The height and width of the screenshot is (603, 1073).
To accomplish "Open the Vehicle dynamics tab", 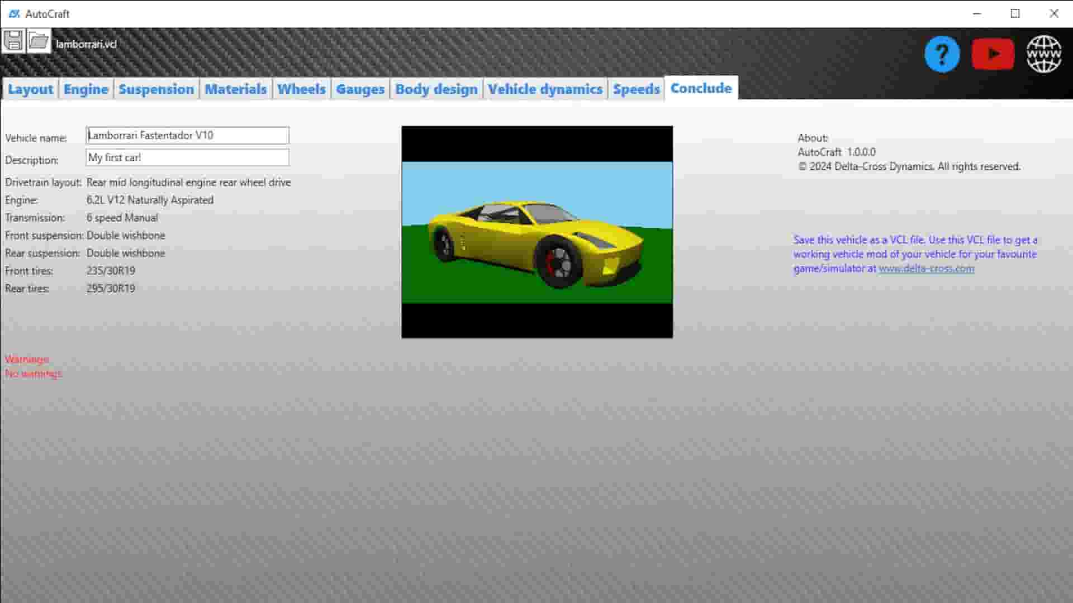I will pyautogui.click(x=545, y=89).
